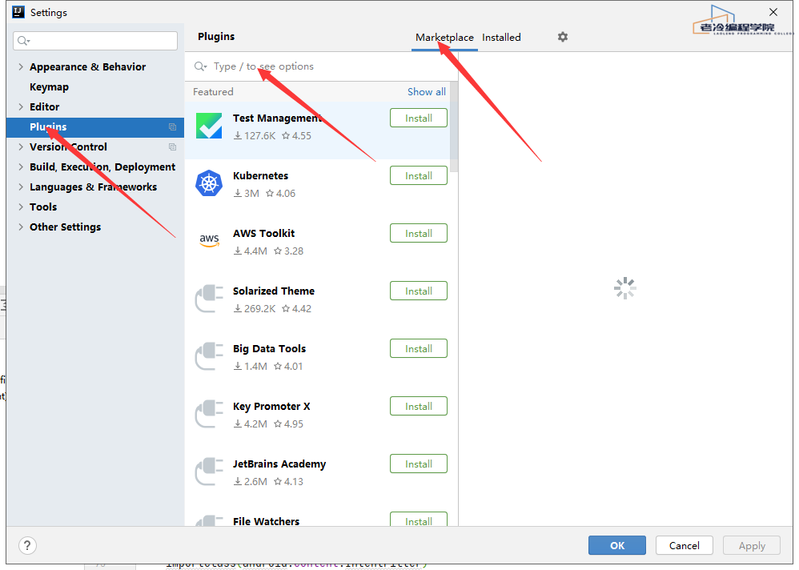Install the Big Data Tools plugin

(x=419, y=348)
